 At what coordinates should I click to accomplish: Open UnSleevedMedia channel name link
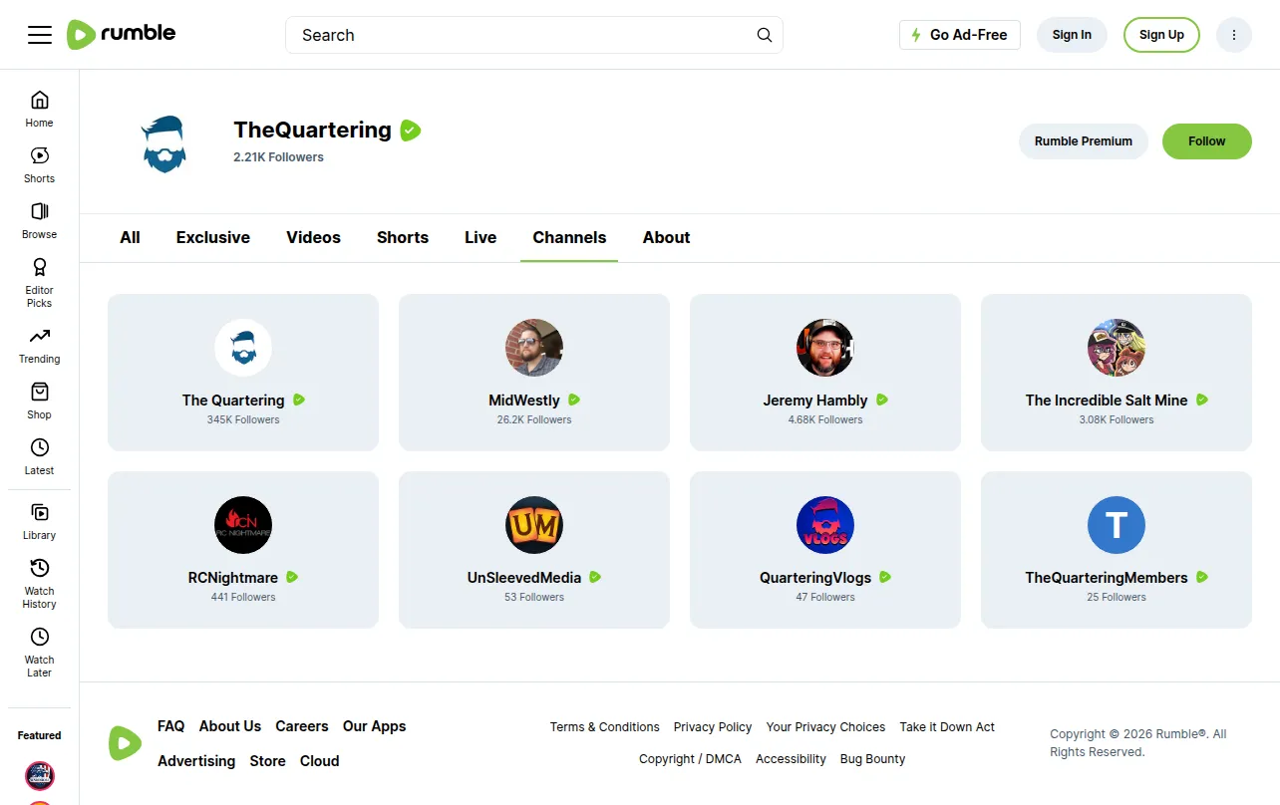[x=524, y=578]
